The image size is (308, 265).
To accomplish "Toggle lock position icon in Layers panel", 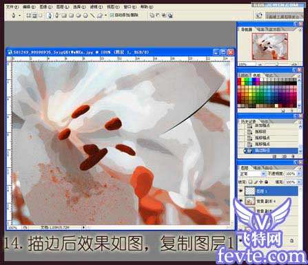I will pyautogui.click(x=261, y=182).
